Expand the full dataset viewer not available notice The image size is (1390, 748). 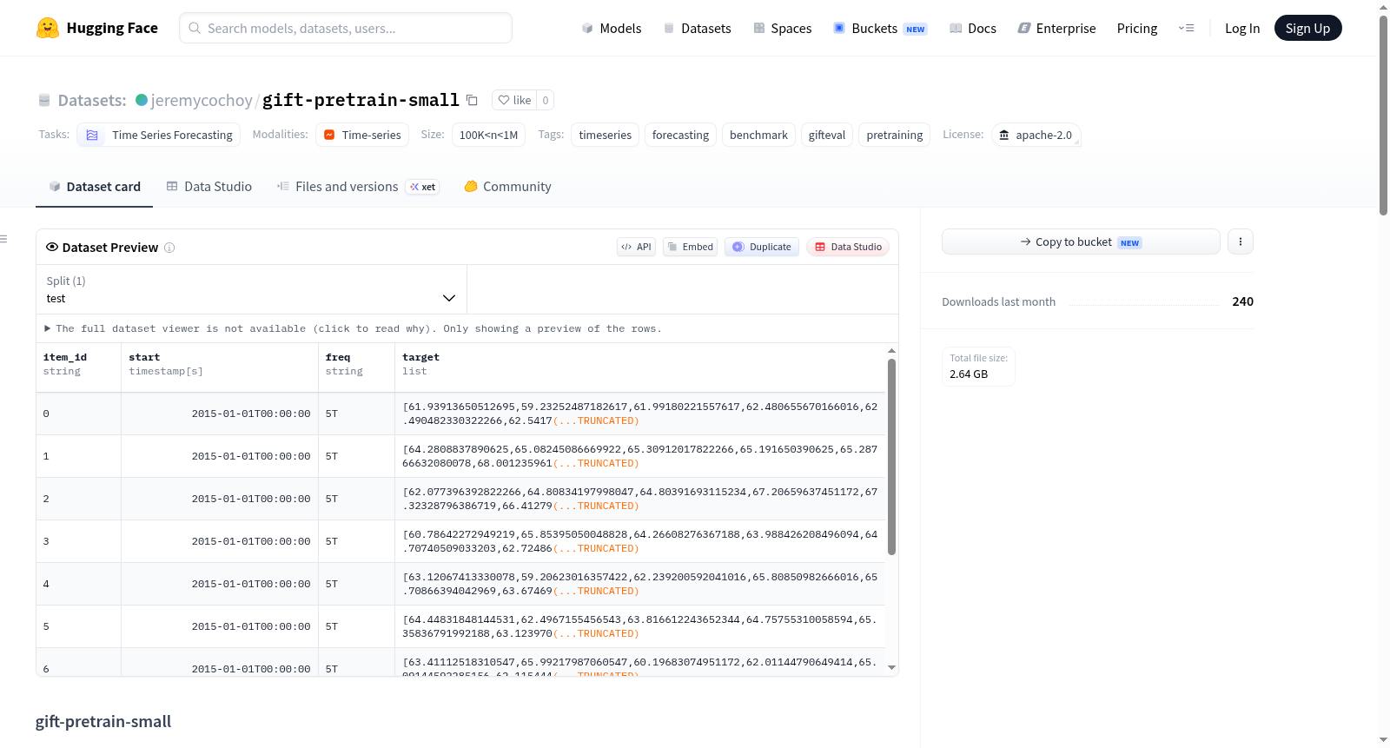coord(353,328)
